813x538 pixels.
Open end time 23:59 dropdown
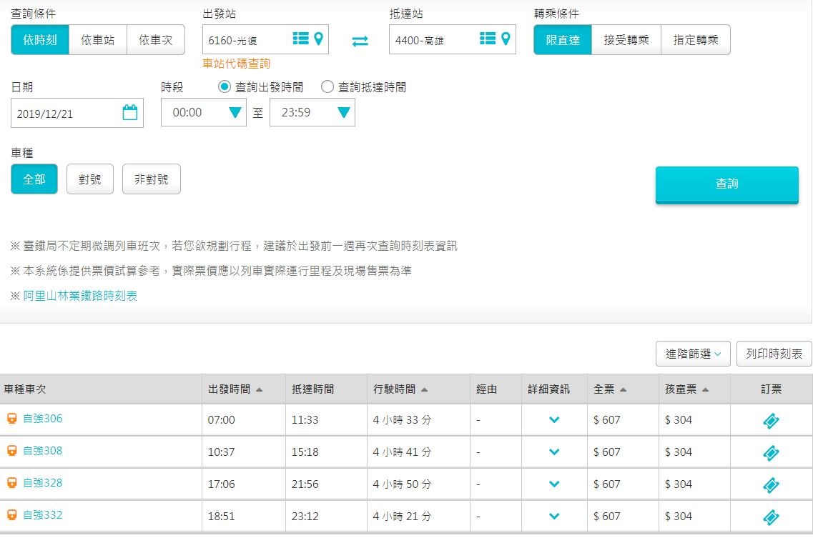pos(312,113)
